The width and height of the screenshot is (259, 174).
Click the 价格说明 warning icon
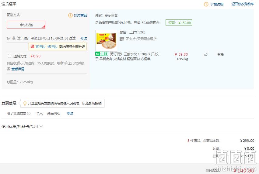(x=206, y=4)
